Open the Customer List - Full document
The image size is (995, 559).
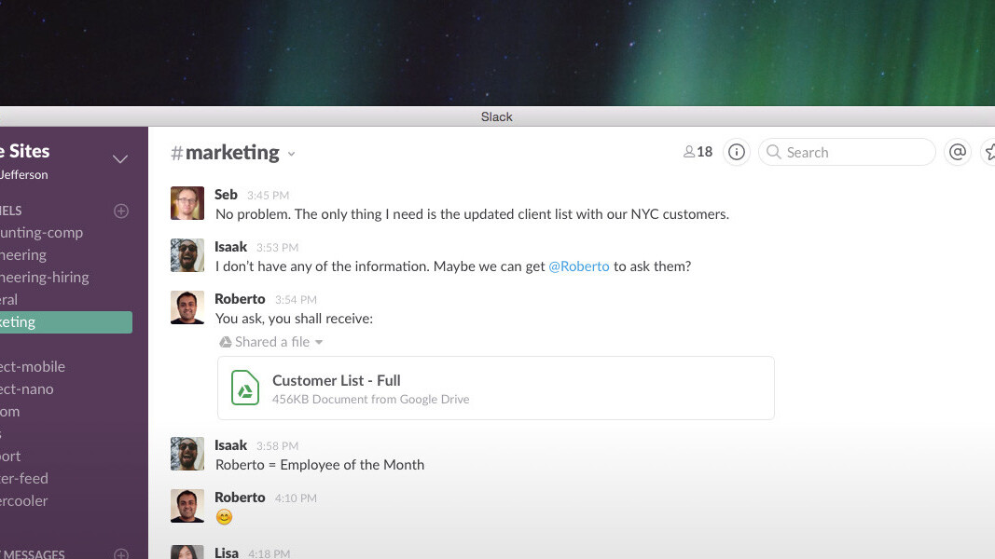coord(336,380)
